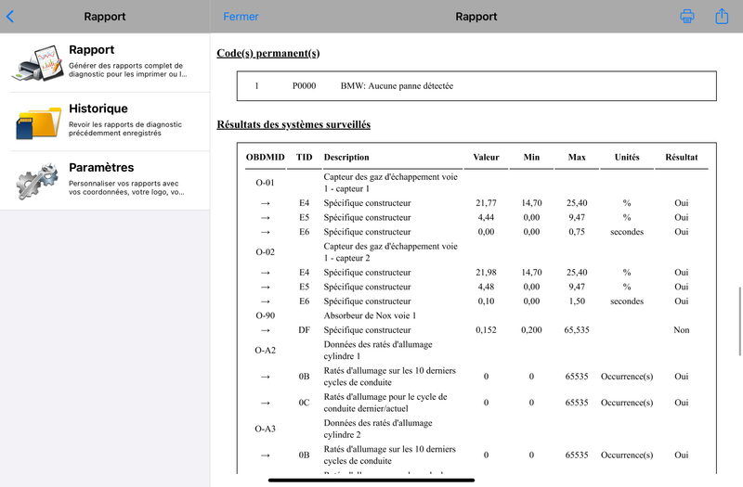
Task: Tap the home indicator bar
Action: coord(371,480)
